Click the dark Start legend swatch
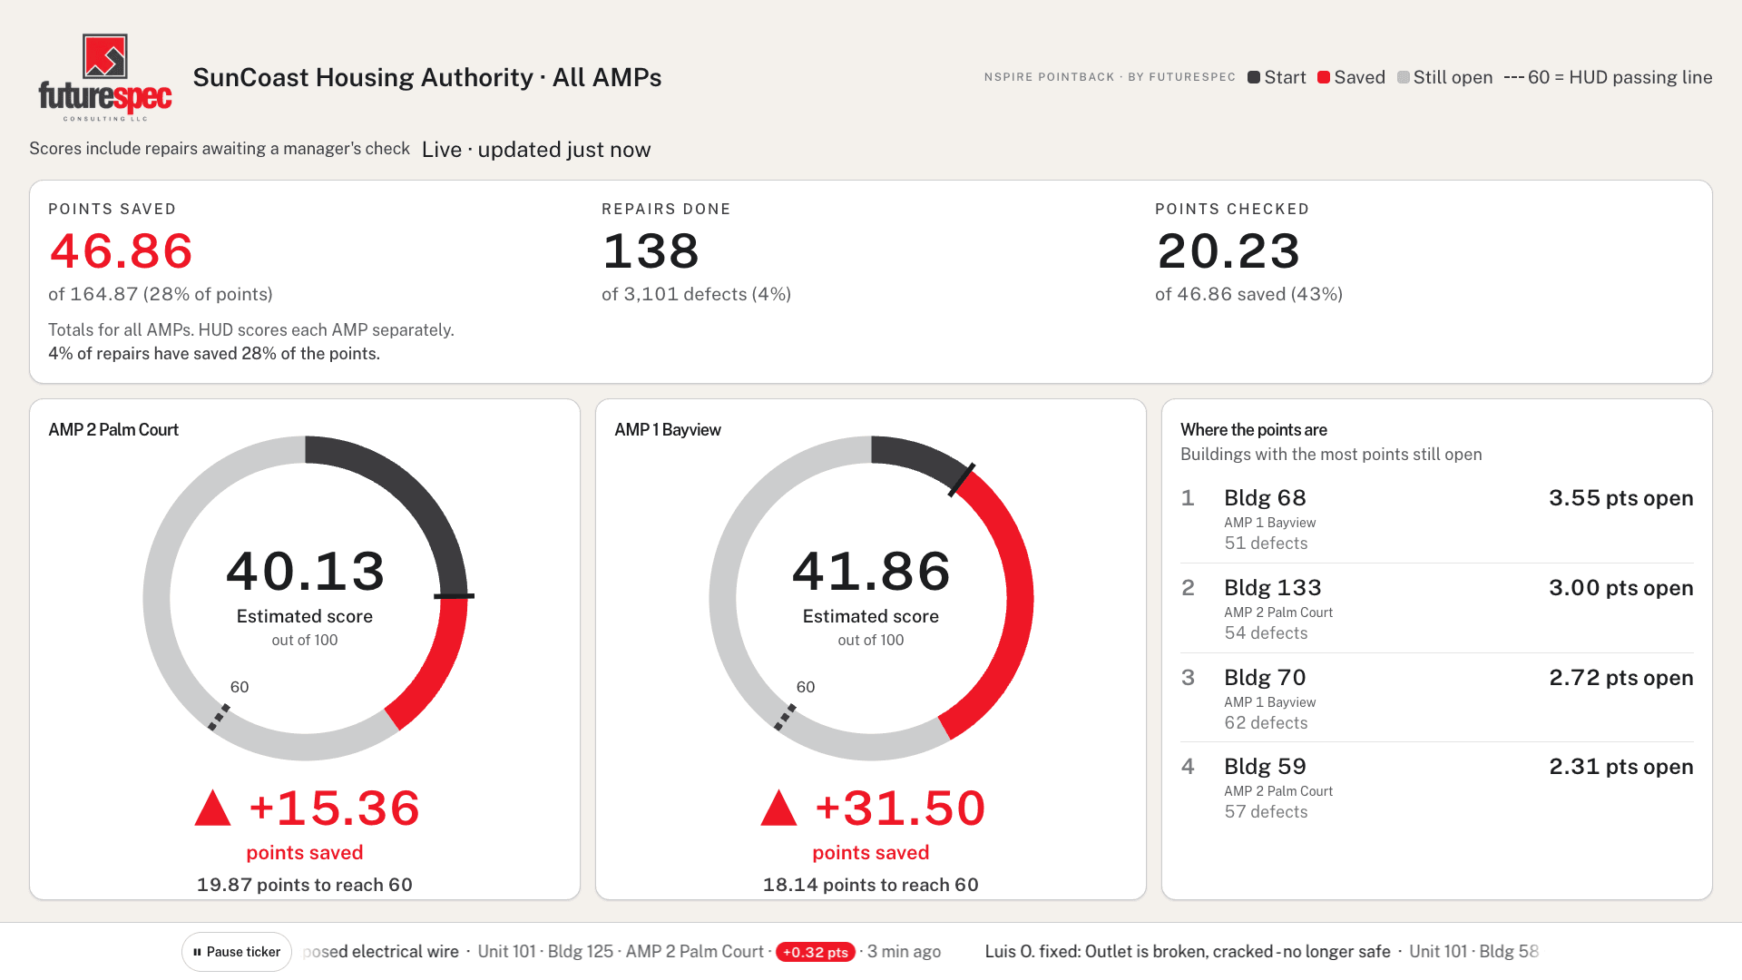 [1254, 77]
